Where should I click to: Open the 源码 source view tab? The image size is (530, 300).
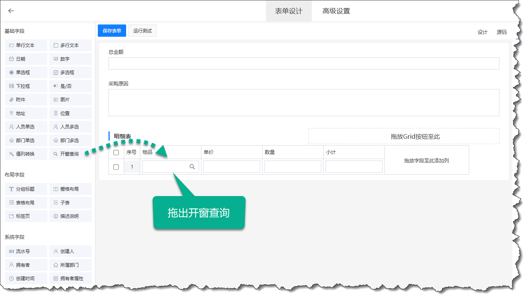click(501, 32)
